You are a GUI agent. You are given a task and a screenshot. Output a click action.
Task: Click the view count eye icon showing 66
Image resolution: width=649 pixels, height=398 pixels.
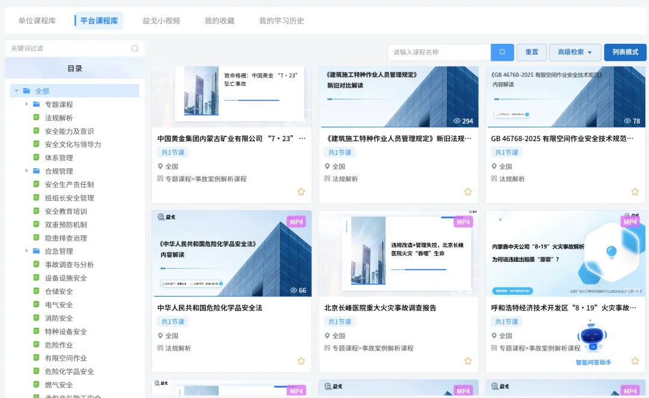[x=293, y=291]
